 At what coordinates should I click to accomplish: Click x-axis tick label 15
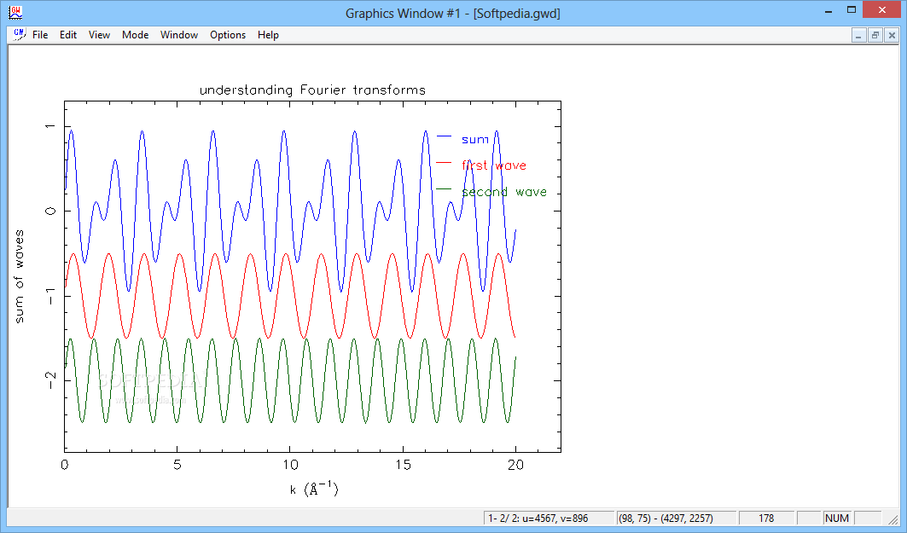pos(404,465)
